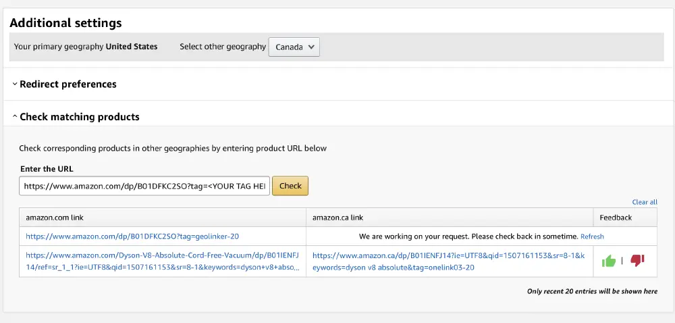Click the Clear all link

pos(644,202)
